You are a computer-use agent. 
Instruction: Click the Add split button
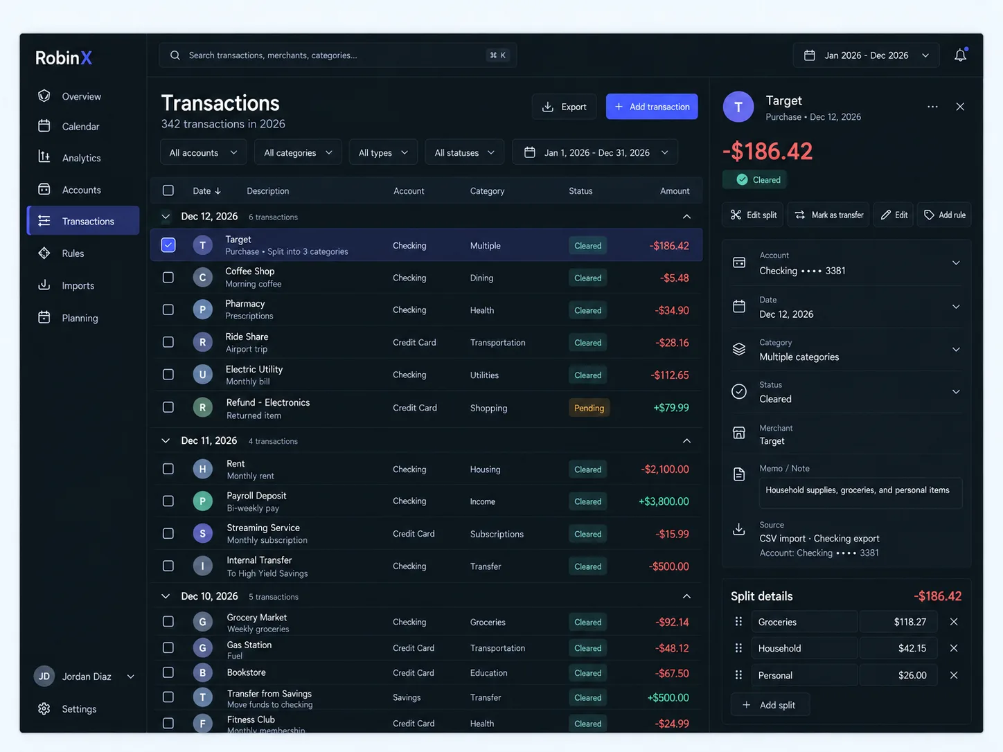pos(770,705)
